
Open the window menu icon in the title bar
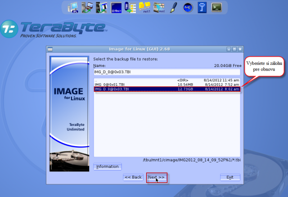pos(50,49)
